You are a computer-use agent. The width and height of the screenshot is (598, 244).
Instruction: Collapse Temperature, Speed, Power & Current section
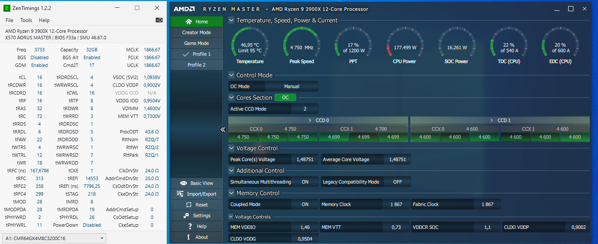(231, 20)
